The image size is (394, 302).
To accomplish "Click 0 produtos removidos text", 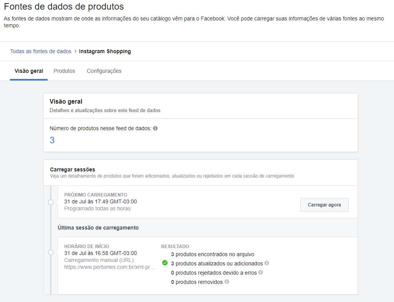I will click(x=197, y=282).
